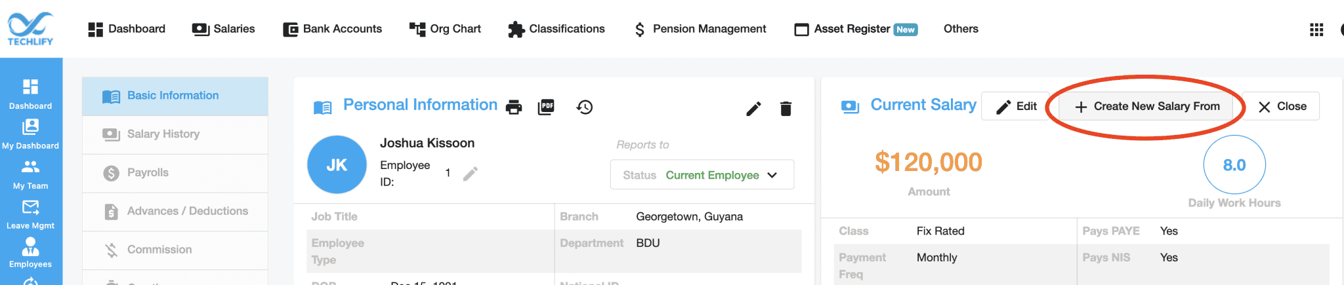Expand the Status Current Employee dropdown

click(x=702, y=175)
